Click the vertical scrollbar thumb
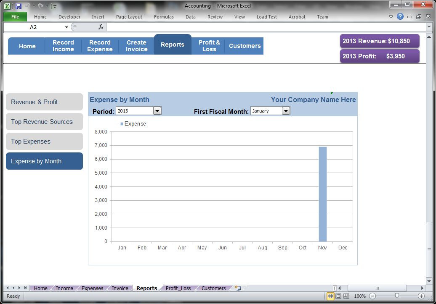Image resolution: width=436 pixels, height=304 pixels. pyautogui.click(x=429, y=249)
